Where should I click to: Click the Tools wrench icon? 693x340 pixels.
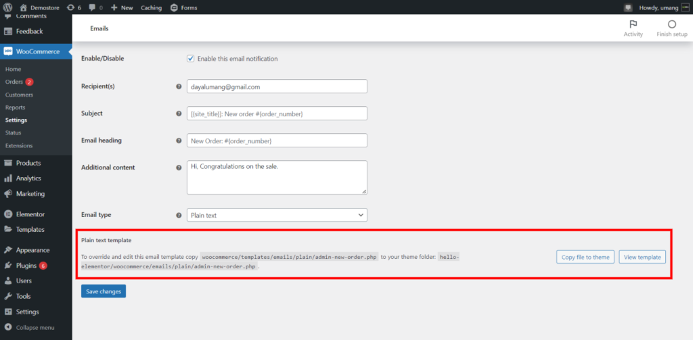(8, 296)
